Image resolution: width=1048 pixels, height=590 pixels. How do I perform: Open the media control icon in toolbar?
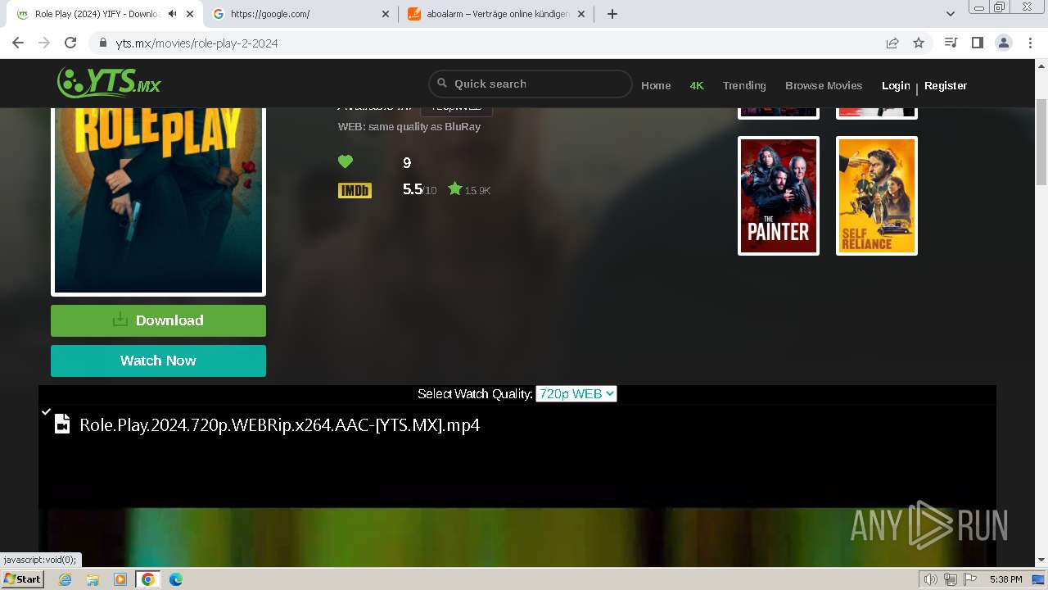tap(951, 43)
